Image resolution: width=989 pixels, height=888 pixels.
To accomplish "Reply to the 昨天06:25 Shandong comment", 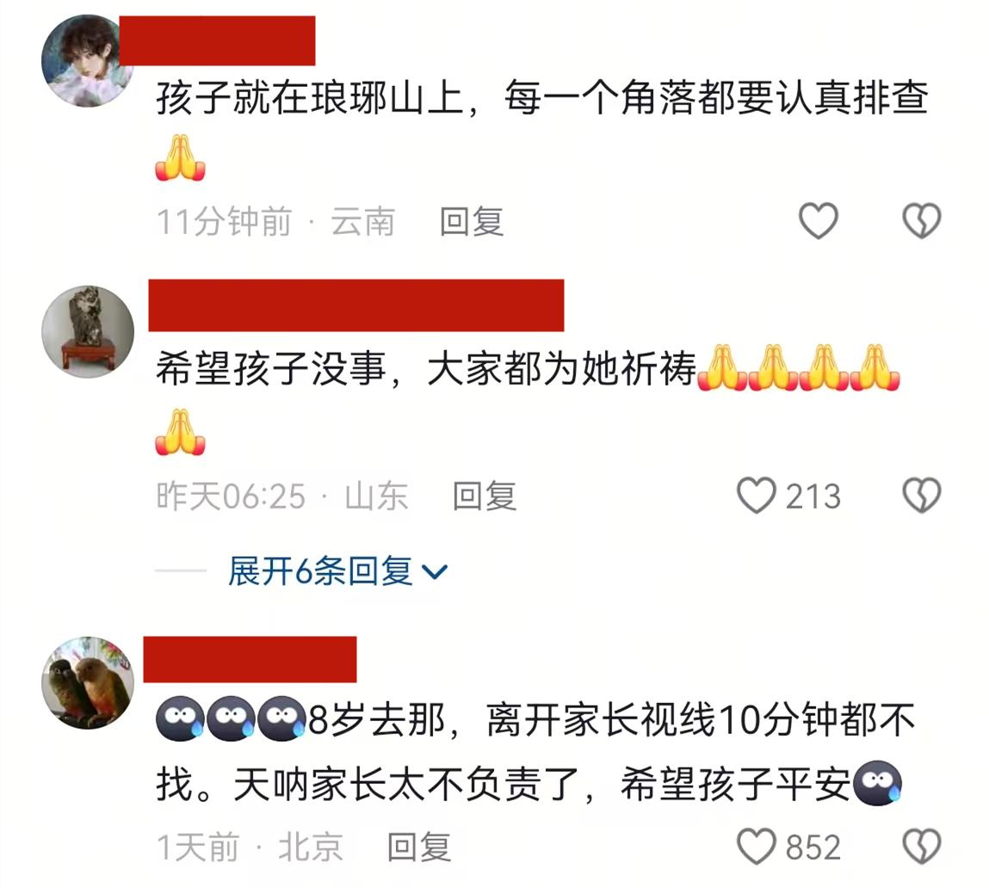I will 485,496.
